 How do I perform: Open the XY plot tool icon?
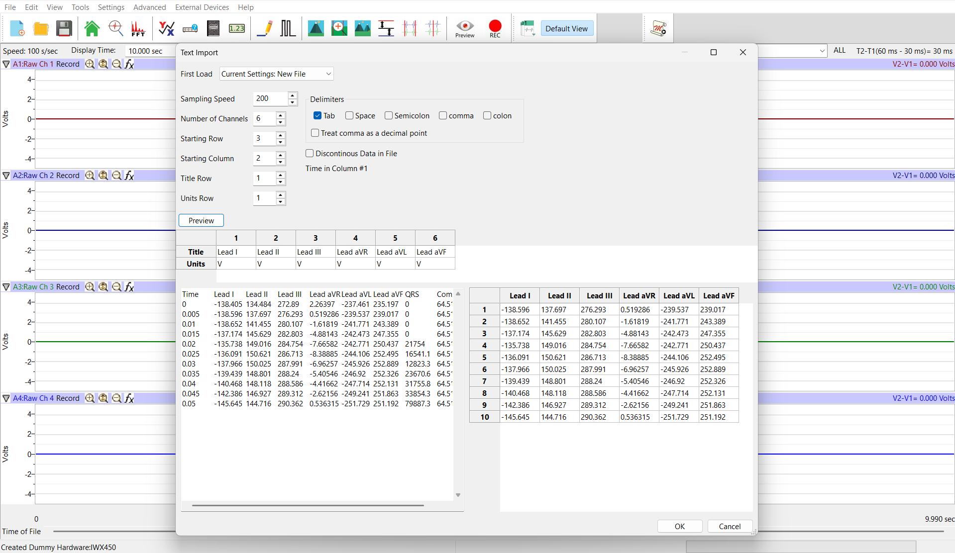coord(166,28)
